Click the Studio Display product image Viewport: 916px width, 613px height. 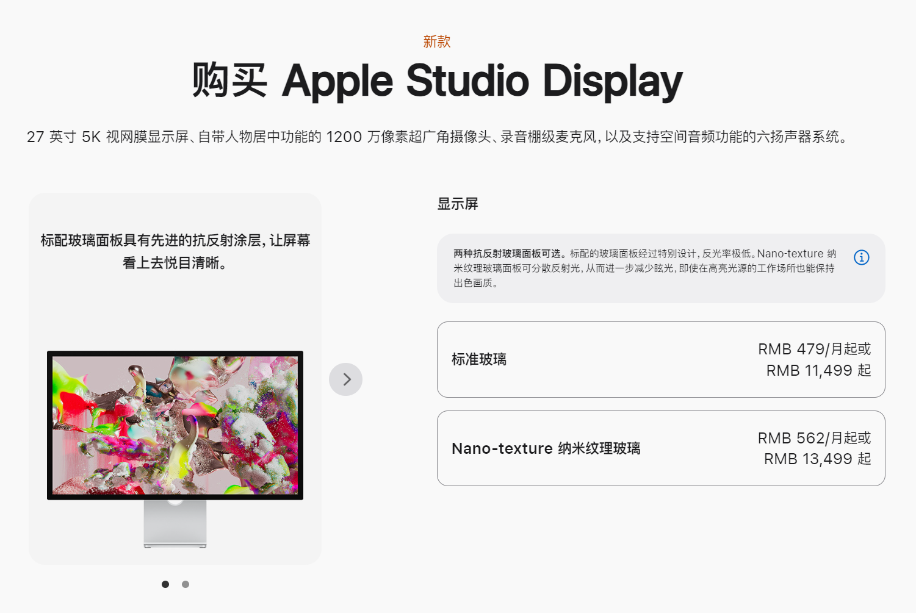tap(175, 449)
